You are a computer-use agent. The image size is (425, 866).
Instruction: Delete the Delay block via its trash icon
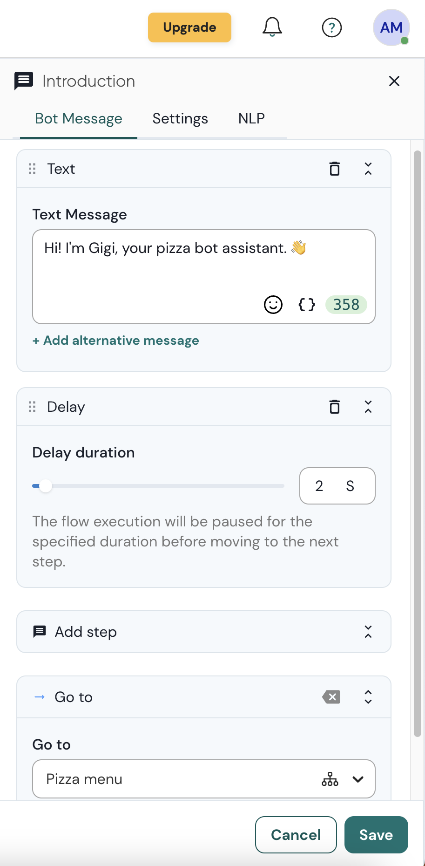pos(334,407)
